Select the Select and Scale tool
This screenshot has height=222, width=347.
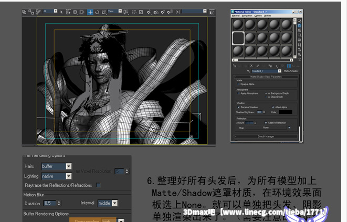(104, 12)
